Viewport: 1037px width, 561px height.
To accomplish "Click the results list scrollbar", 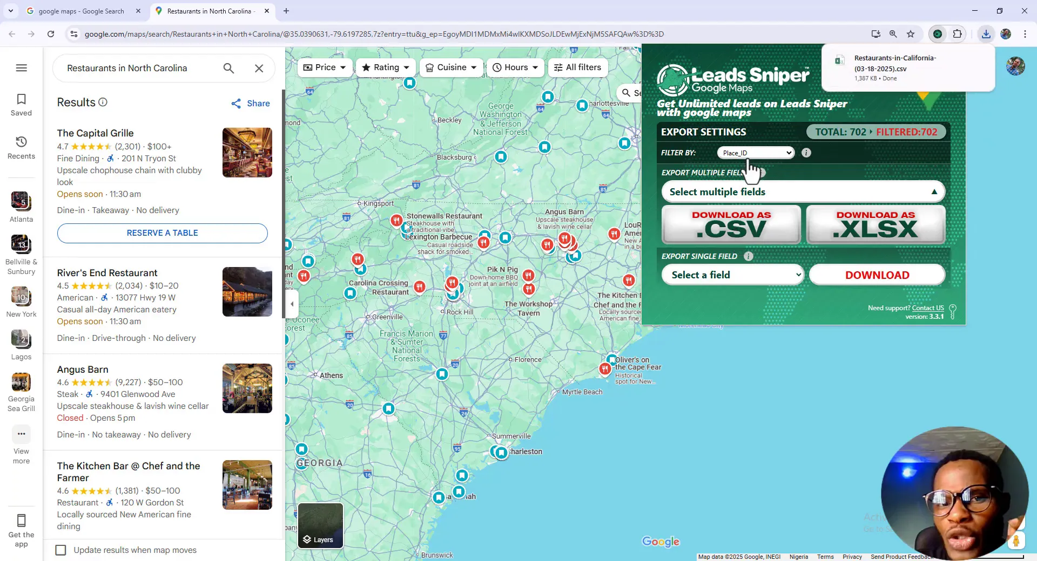I will (x=283, y=205).
